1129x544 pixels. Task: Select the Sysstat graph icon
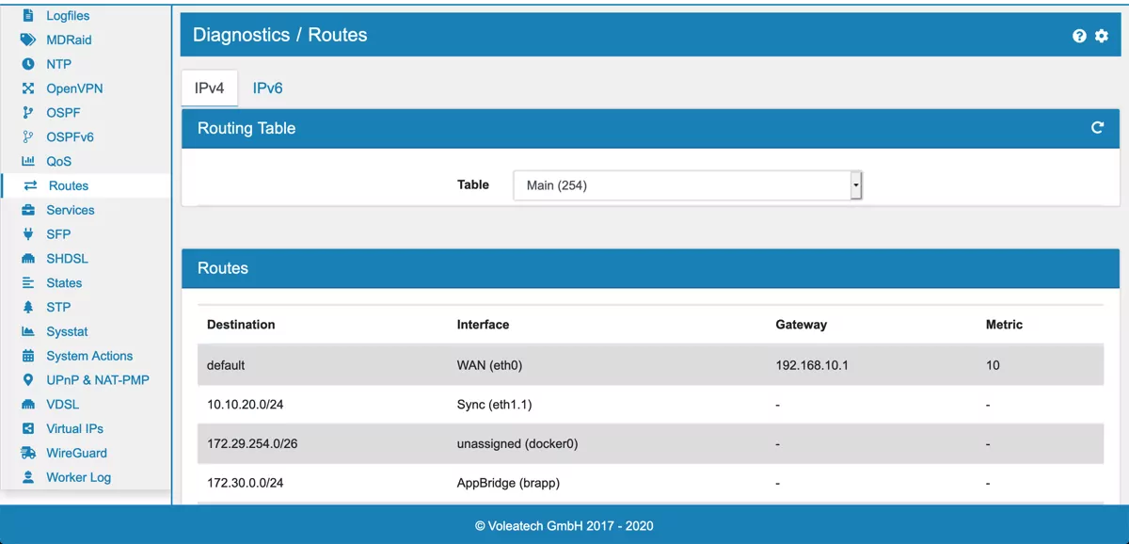coord(27,331)
